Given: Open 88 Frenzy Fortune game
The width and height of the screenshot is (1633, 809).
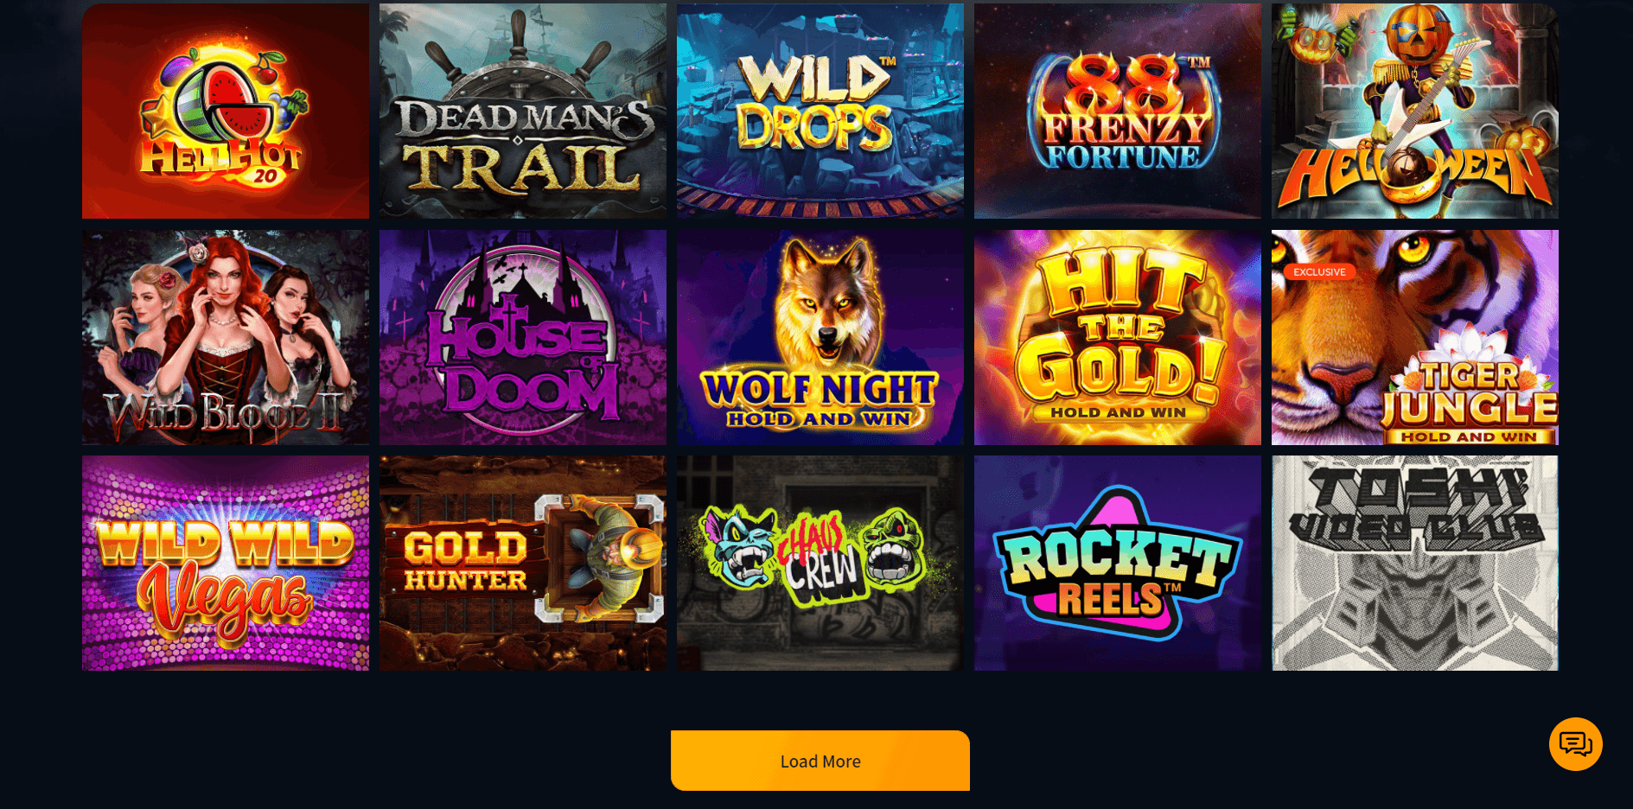Looking at the screenshot, I should pos(1118,111).
